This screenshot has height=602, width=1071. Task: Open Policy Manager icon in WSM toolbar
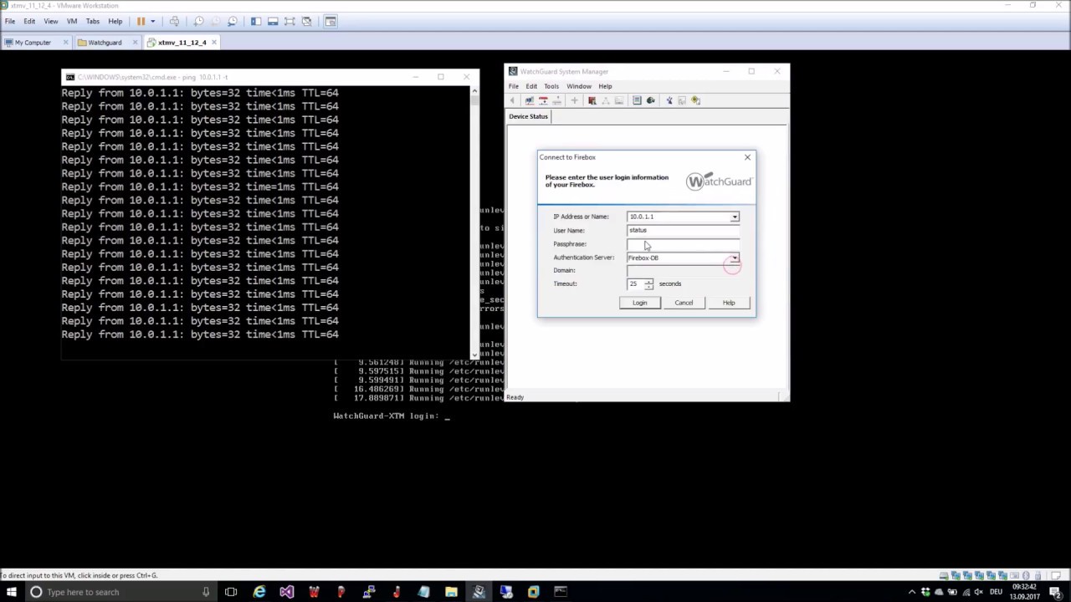592,100
